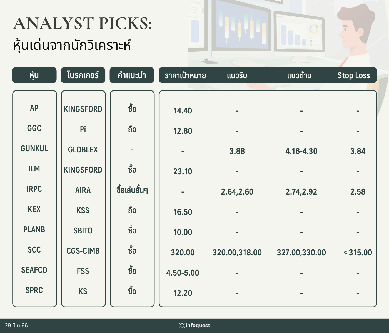Screen dimensions: 389x333
Task: Click the date 29 มี.ค.66 in footer
Action: pyautogui.click(x=16, y=326)
